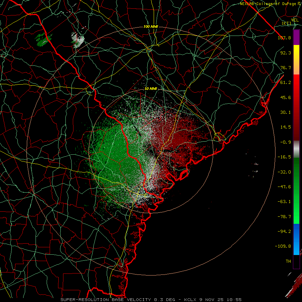The height and width of the screenshot is (302, 302).
Task: Select the 61.2 velocity scale value
Action: 286,83
